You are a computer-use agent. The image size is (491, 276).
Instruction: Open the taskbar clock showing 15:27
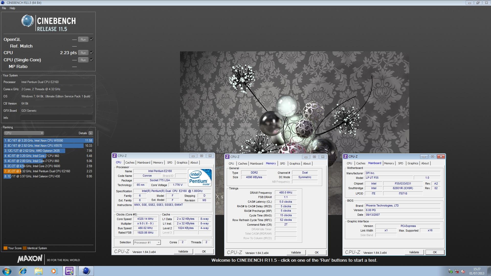pos(477,271)
